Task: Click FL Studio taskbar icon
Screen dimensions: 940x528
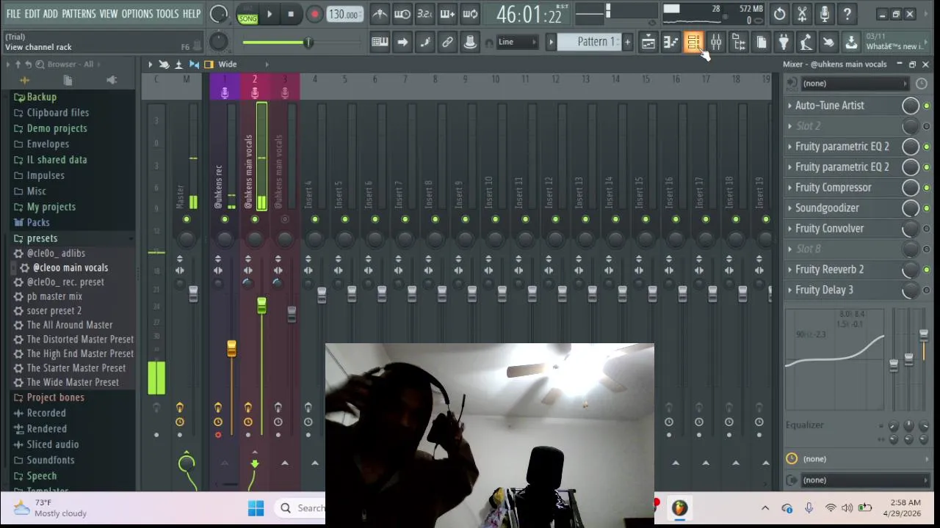Action: pos(679,507)
